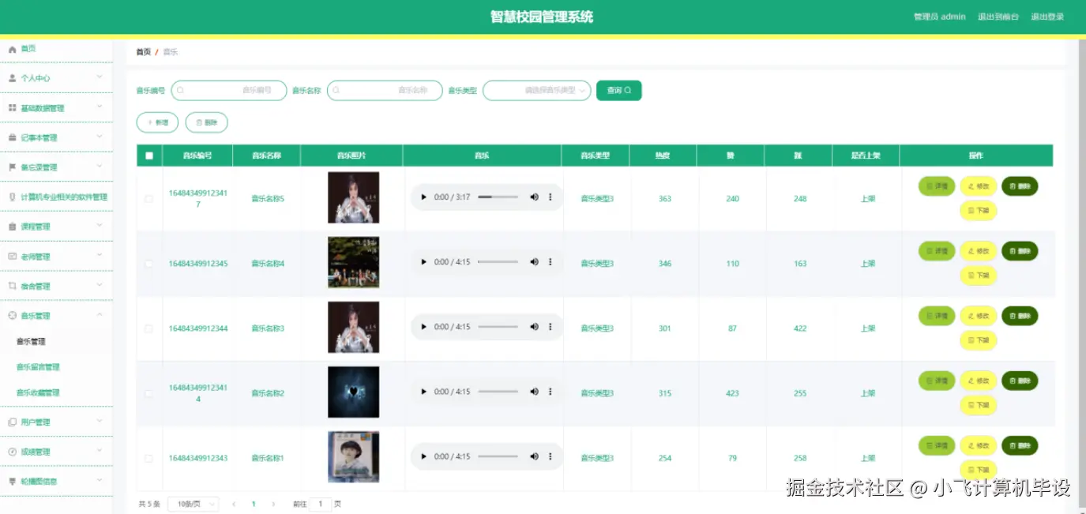Click the round icon for 音乐管理 menu
The image size is (1086, 514).
tap(12, 316)
